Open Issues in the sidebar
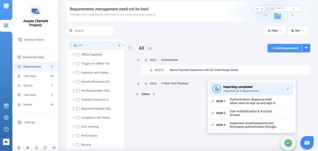318x151 pixels. [x=27, y=104]
